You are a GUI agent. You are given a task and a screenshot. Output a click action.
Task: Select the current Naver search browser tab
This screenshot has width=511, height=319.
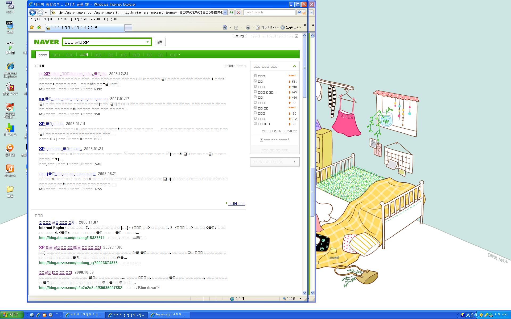pyautogui.click(x=84, y=28)
